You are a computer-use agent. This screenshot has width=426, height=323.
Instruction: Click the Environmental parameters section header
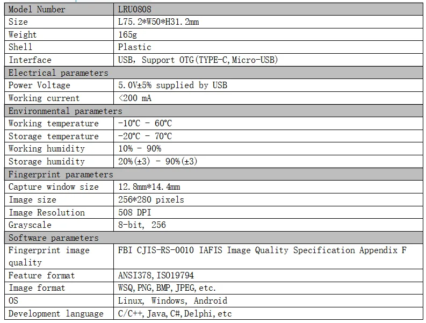214,111
